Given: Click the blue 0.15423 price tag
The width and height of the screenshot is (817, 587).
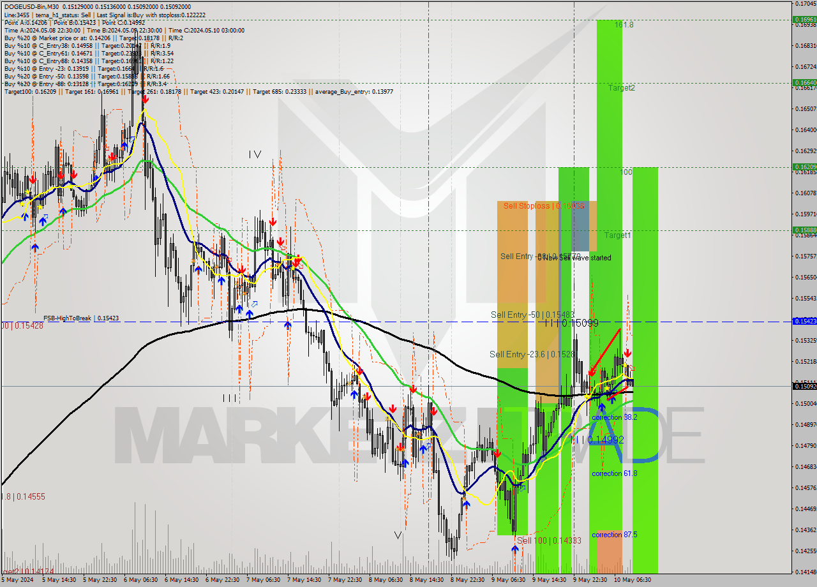Looking at the screenshot, I should pyautogui.click(x=804, y=321).
